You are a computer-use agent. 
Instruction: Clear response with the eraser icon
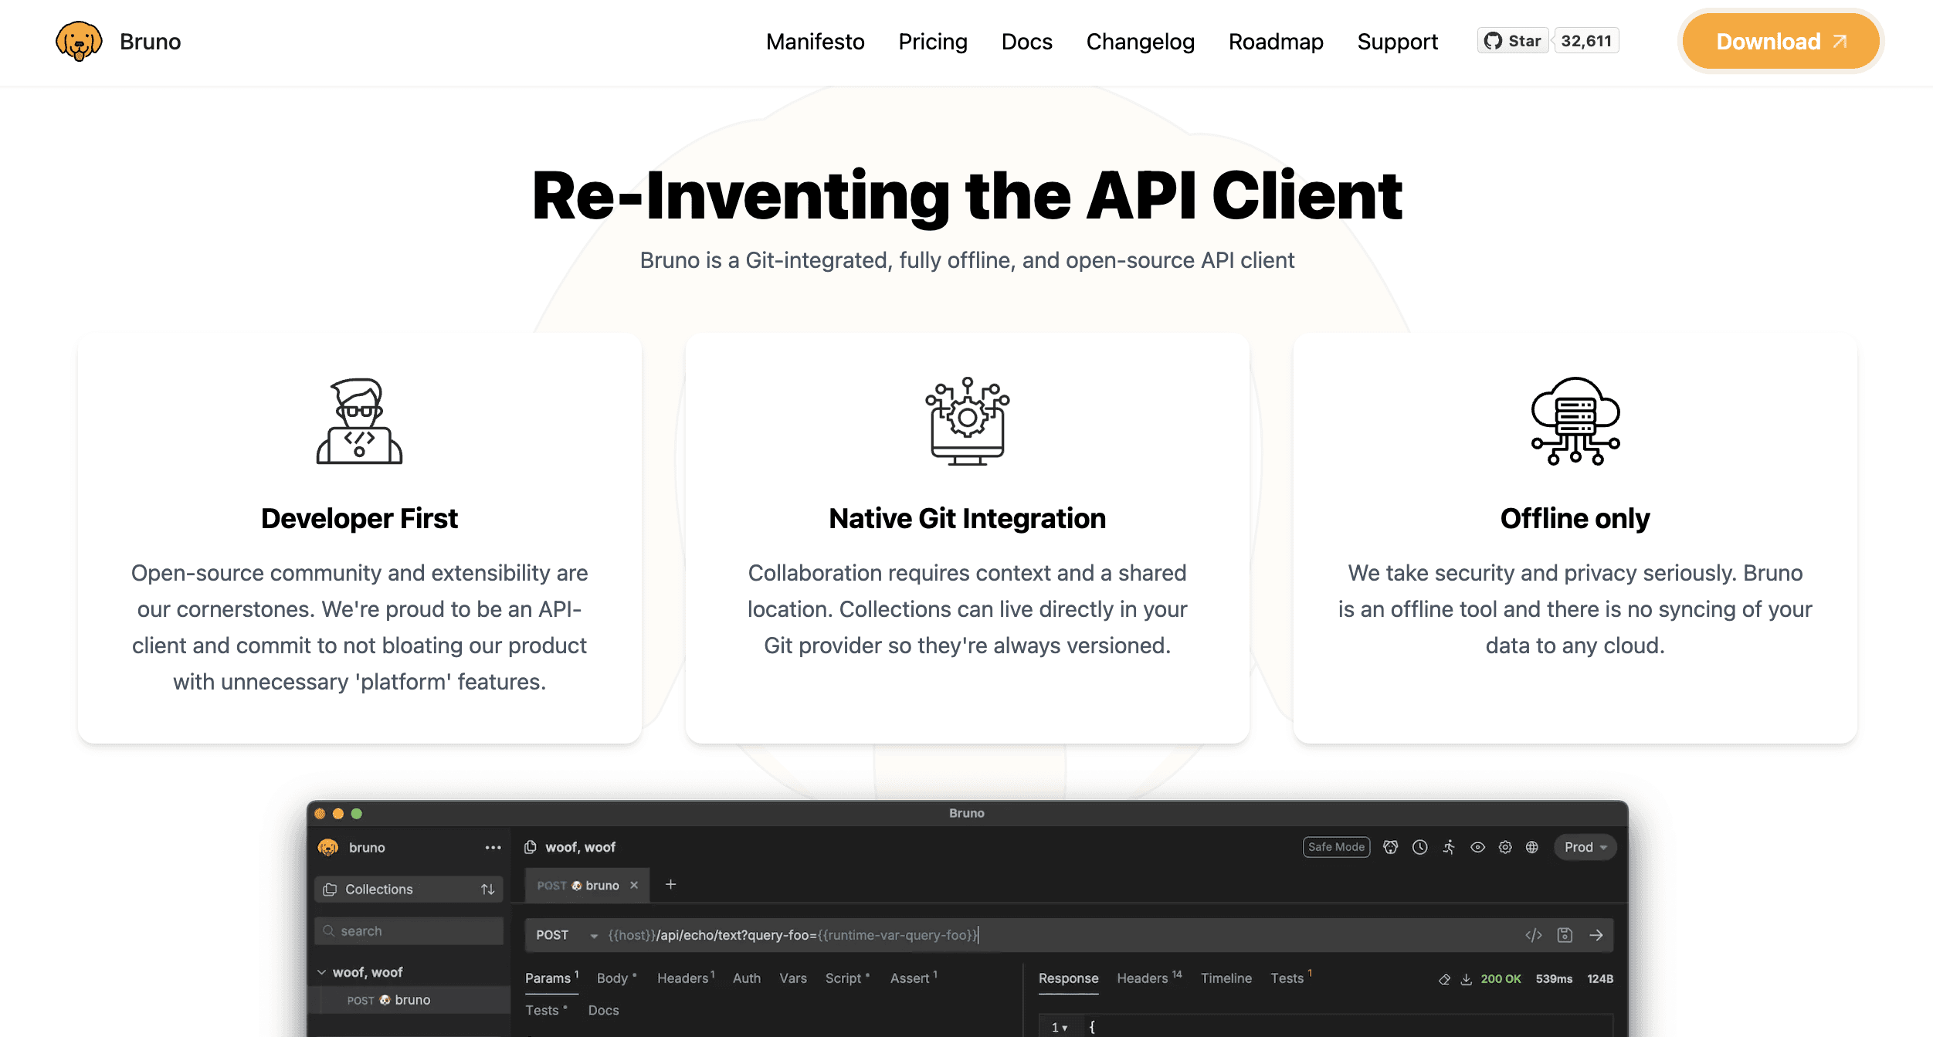click(1444, 979)
